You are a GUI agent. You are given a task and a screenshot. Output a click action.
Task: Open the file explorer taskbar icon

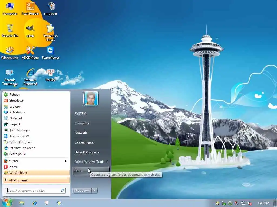(22, 203)
